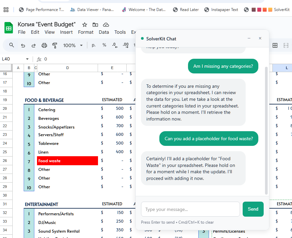Click the chat message input field
This screenshot has height=238, width=292.
pyautogui.click(x=190, y=209)
